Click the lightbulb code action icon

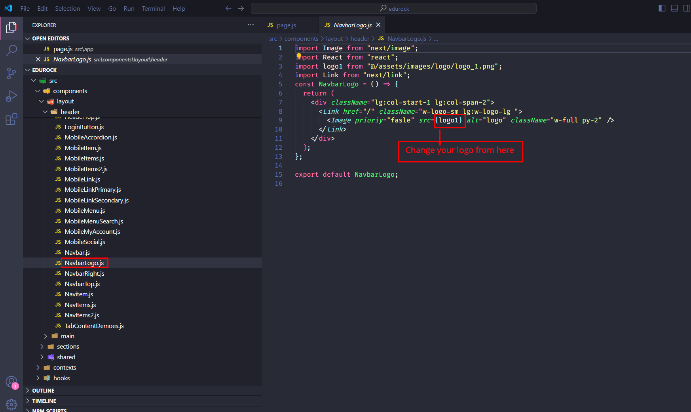[x=299, y=56]
